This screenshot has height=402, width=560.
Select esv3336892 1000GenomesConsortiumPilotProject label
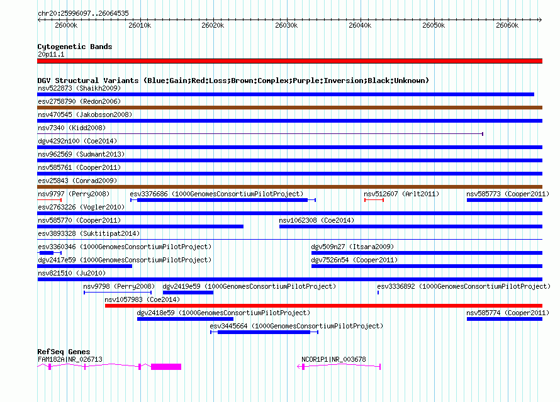point(464,286)
